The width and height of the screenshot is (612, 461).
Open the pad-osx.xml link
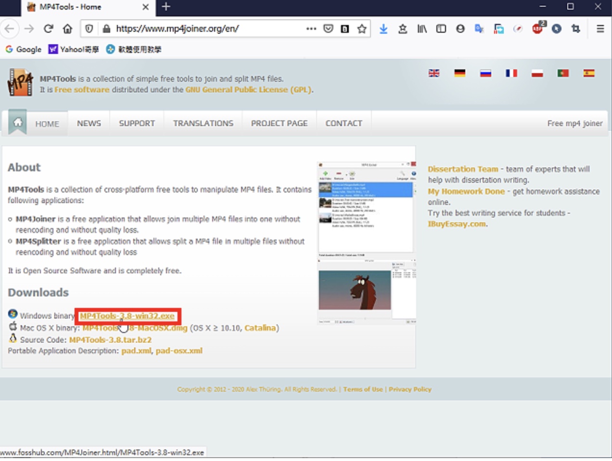pos(179,351)
